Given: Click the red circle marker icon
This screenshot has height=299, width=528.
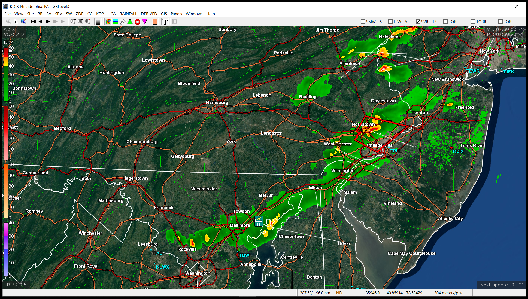Looking at the screenshot, I should tap(138, 22).
